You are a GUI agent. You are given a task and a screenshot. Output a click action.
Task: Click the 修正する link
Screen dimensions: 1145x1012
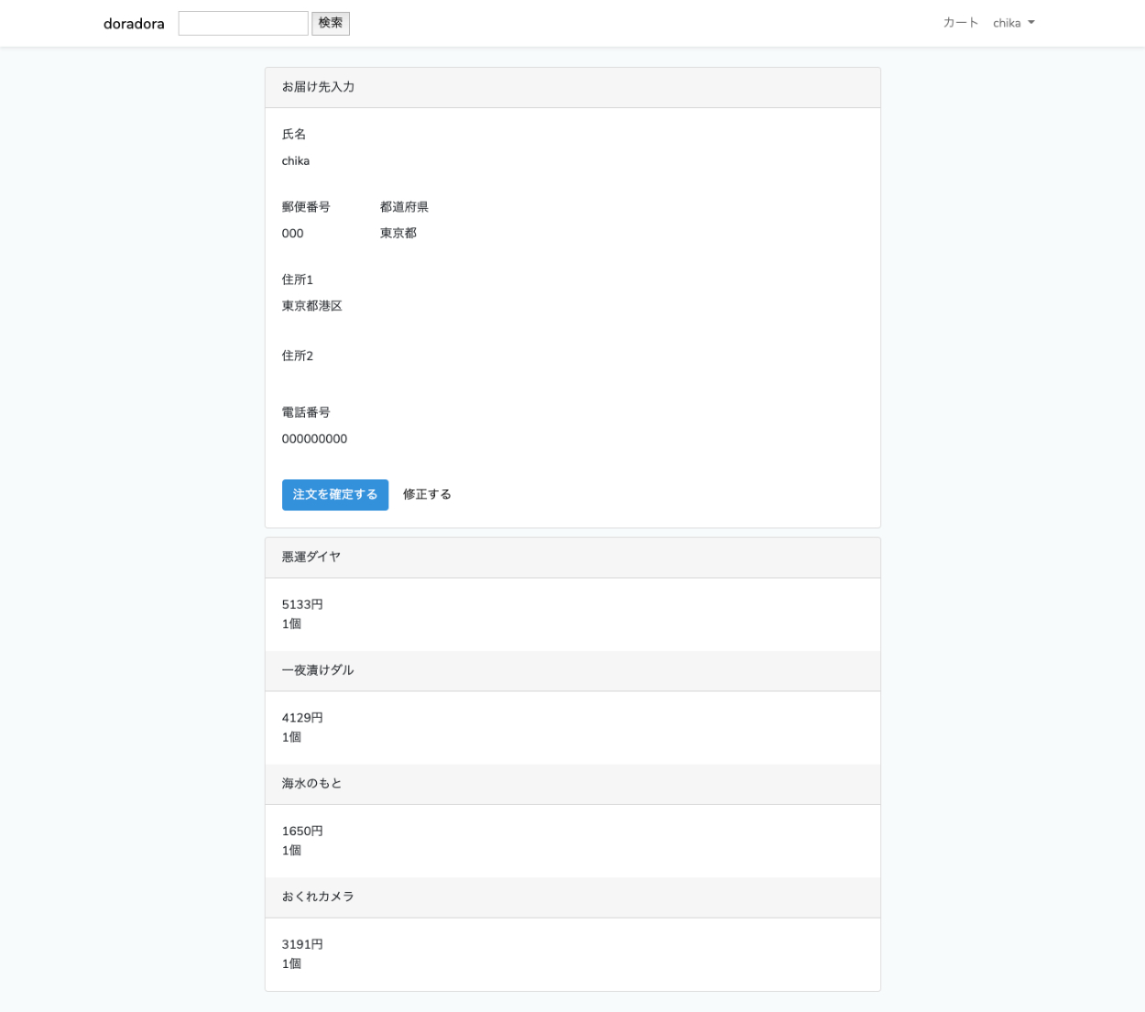(x=427, y=495)
